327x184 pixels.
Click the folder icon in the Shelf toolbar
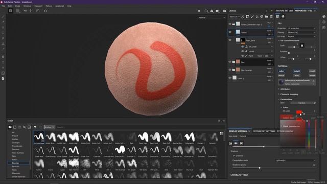(x=10, y=127)
